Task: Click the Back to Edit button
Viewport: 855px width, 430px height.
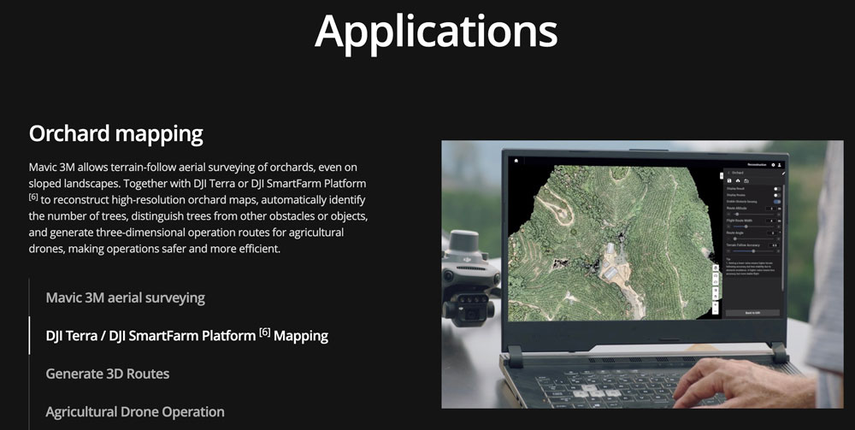Action: click(x=752, y=313)
